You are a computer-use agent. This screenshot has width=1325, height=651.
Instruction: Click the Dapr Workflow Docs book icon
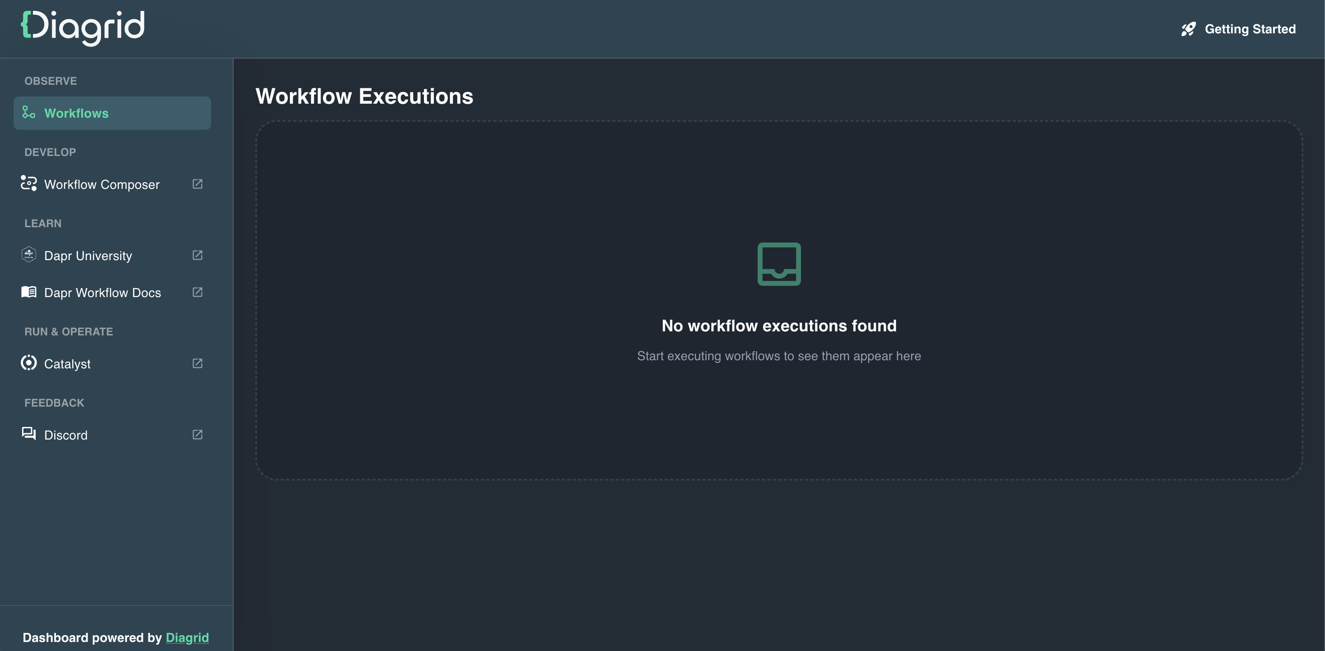(x=29, y=292)
